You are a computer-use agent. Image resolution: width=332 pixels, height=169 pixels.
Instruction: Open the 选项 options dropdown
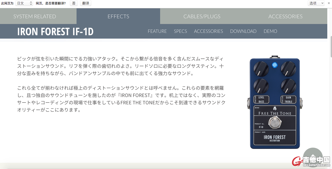click(316, 3)
